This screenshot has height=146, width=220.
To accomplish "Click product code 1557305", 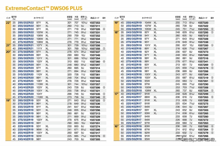I will [x=95, y=139].
